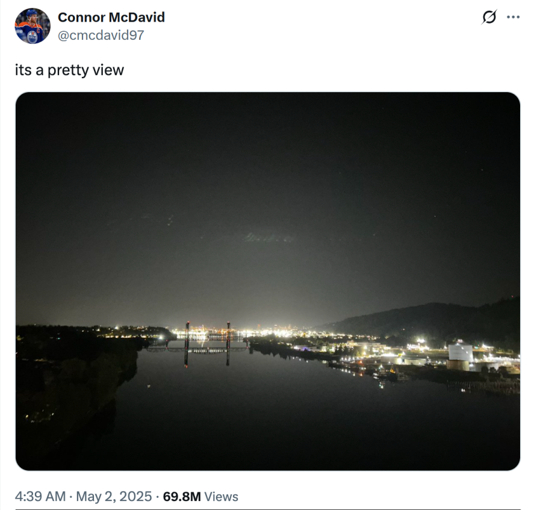Visit the @cmcdavid97 handle link
The image size is (534, 510).
point(101,35)
